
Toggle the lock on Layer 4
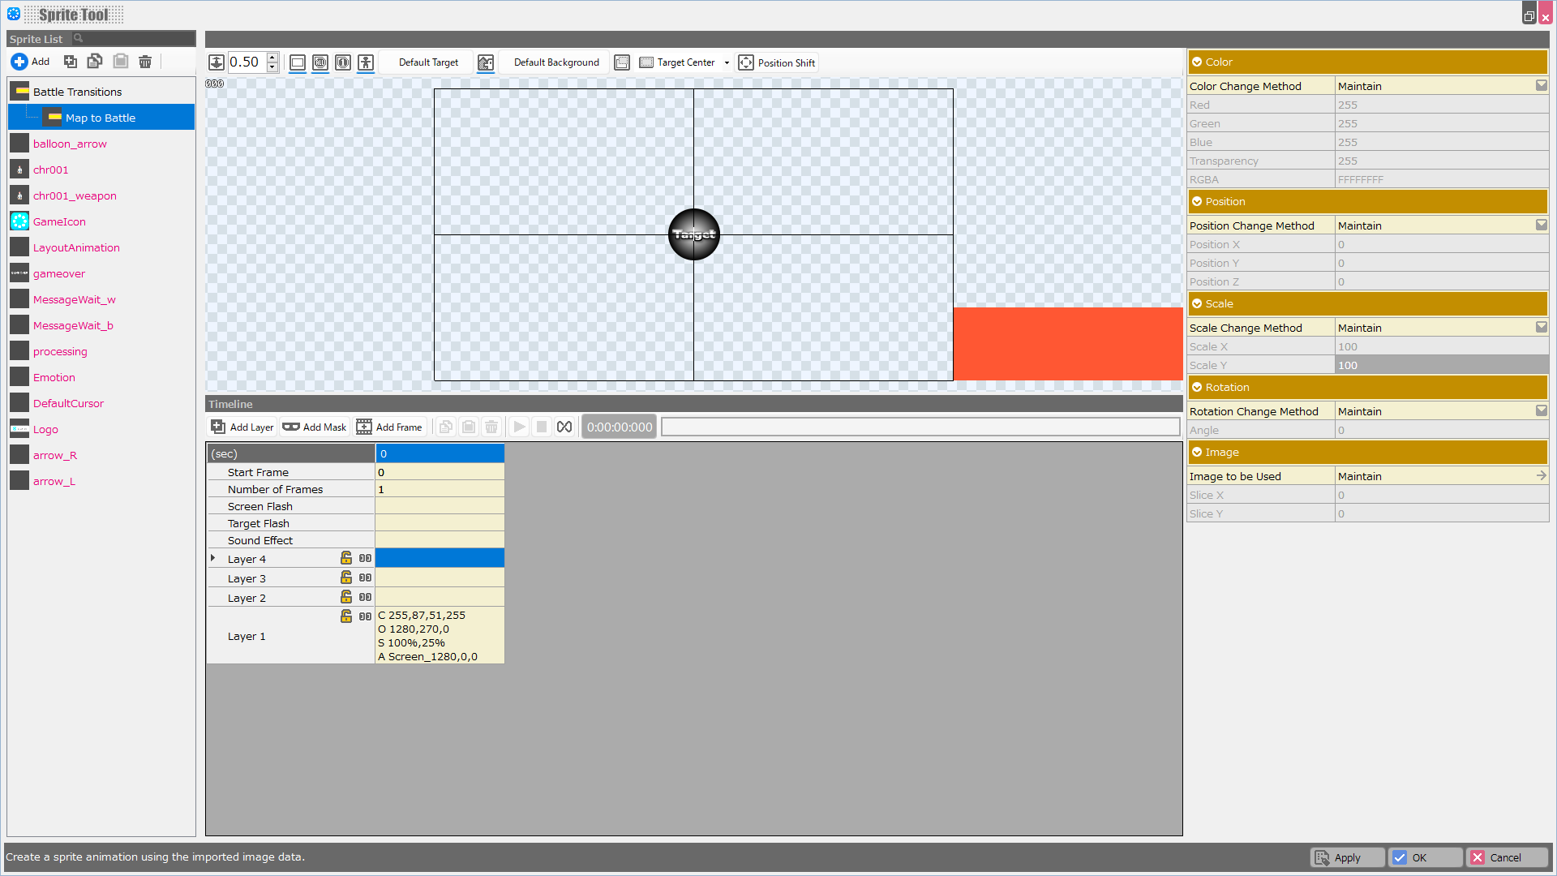(346, 558)
